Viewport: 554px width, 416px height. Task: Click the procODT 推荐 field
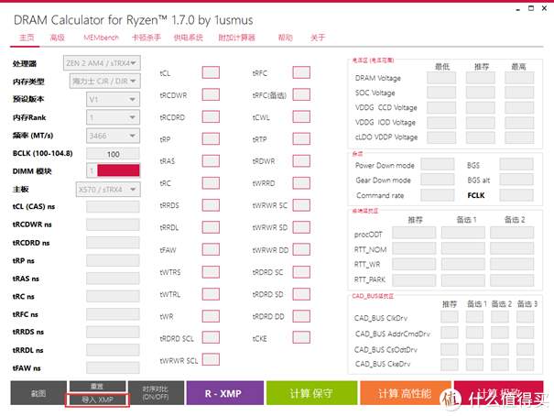414,234
